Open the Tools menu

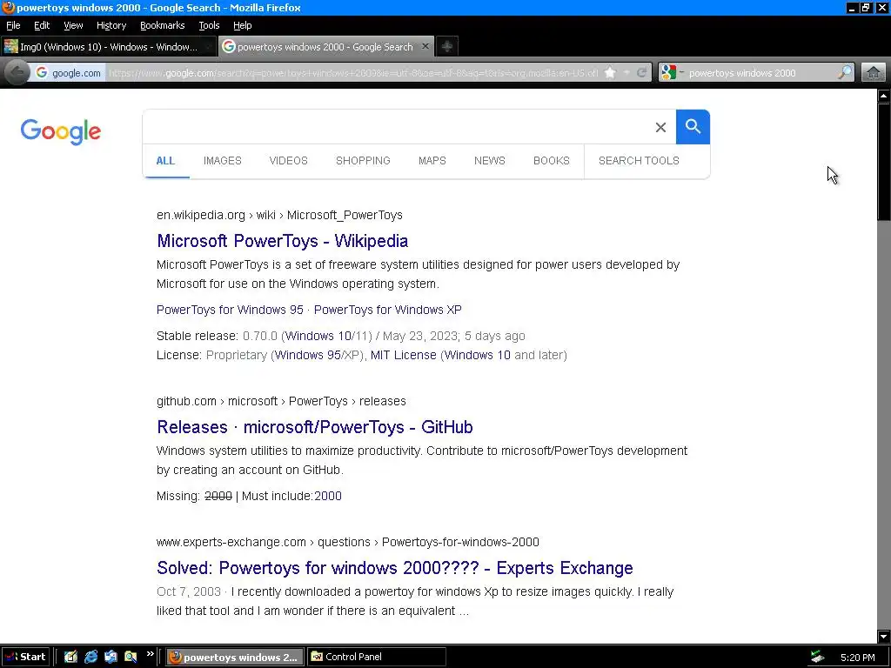click(209, 25)
